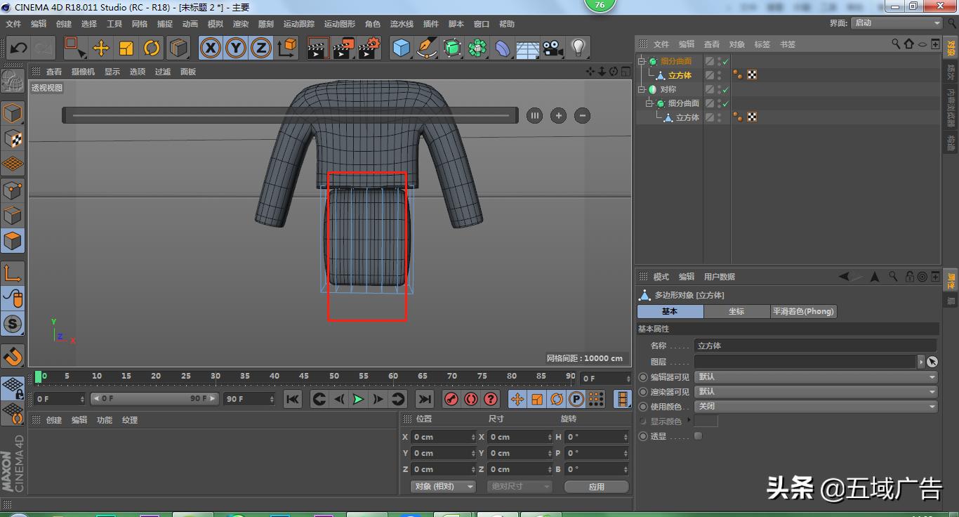The width and height of the screenshot is (959, 517).
Task: Select the Bend deformer toolbar icon
Action: pyautogui.click(x=503, y=48)
